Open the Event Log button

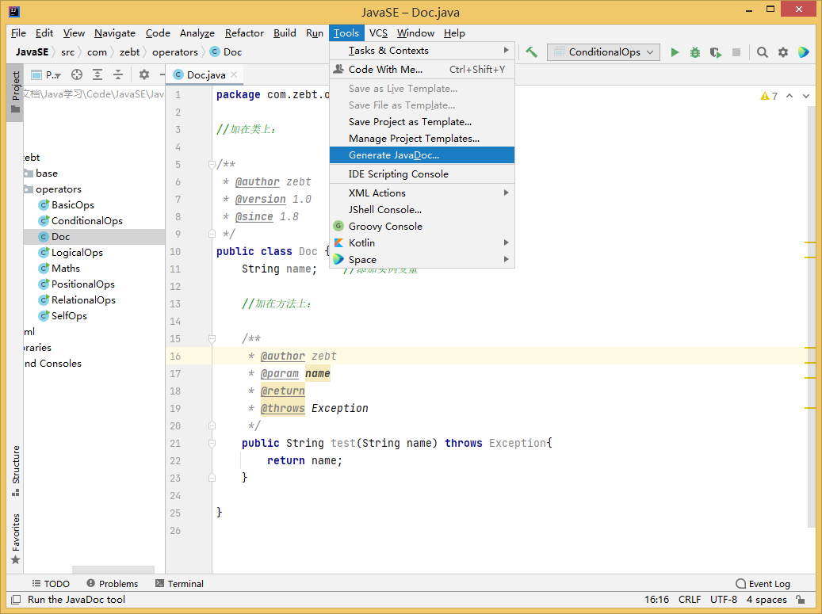763,584
